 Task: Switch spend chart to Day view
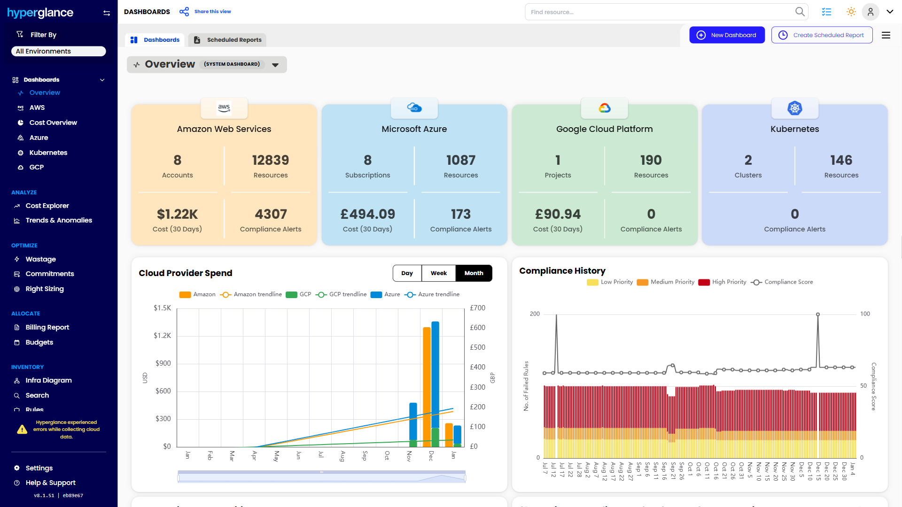[407, 273]
